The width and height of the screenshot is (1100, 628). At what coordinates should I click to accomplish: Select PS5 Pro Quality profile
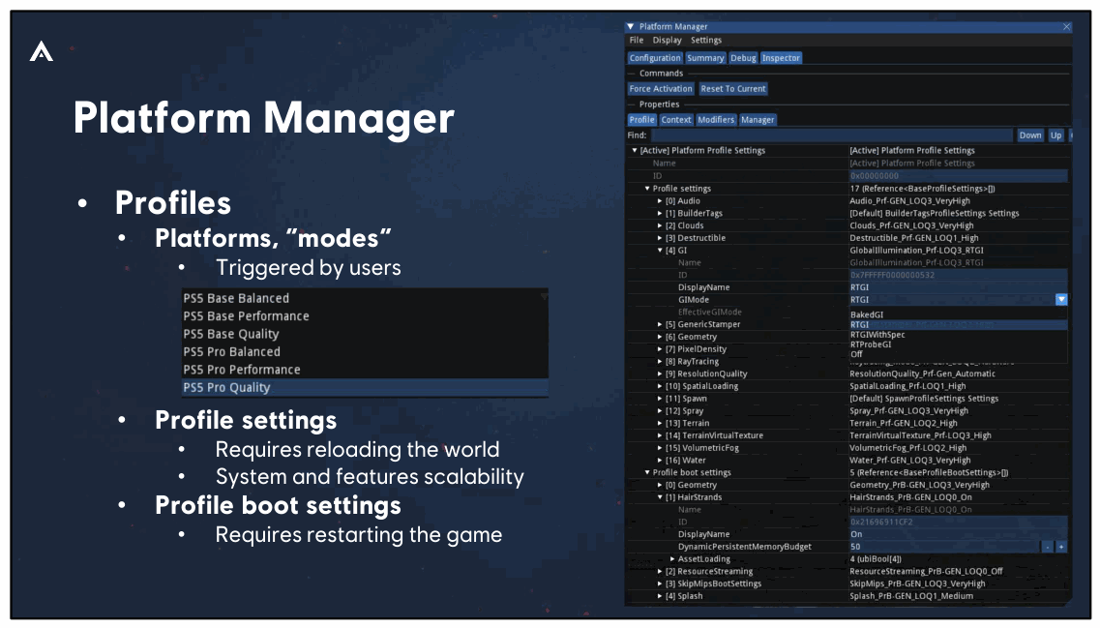[365, 388]
